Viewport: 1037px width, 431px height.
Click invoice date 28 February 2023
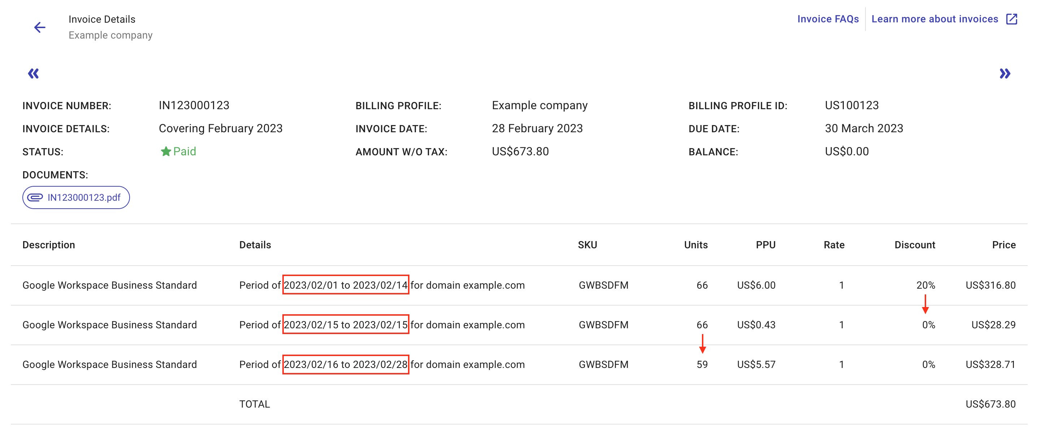537,128
